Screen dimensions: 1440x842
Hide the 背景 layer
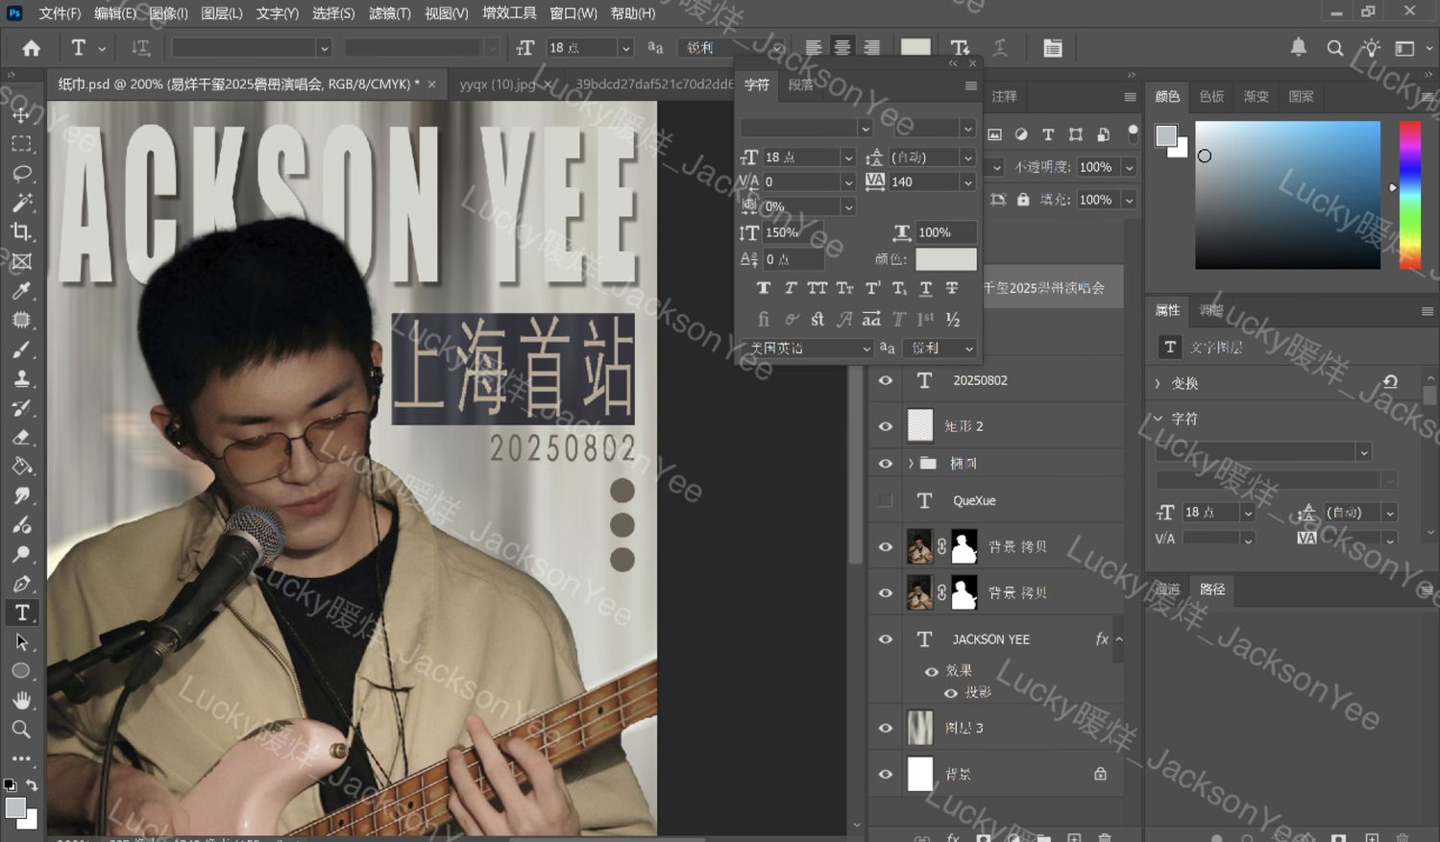886,774
